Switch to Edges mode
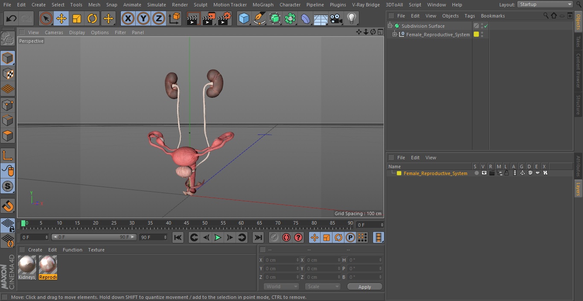The image size is (583, 301). (8, 120)
